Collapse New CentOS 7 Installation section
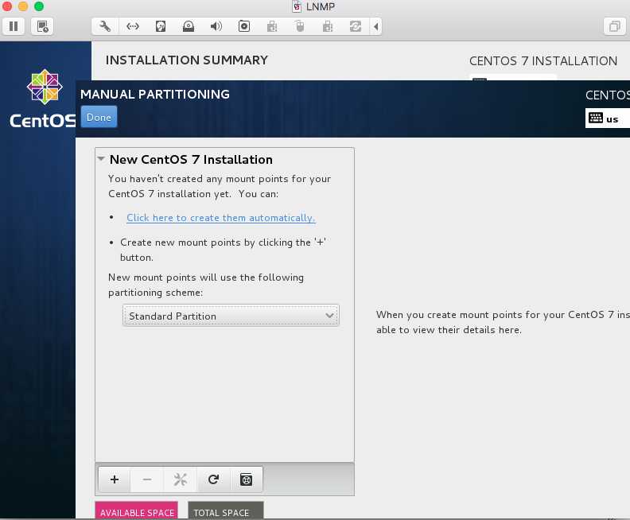Image resolution: width=630 pixels, height=520 pixels. tap(101, 159)
